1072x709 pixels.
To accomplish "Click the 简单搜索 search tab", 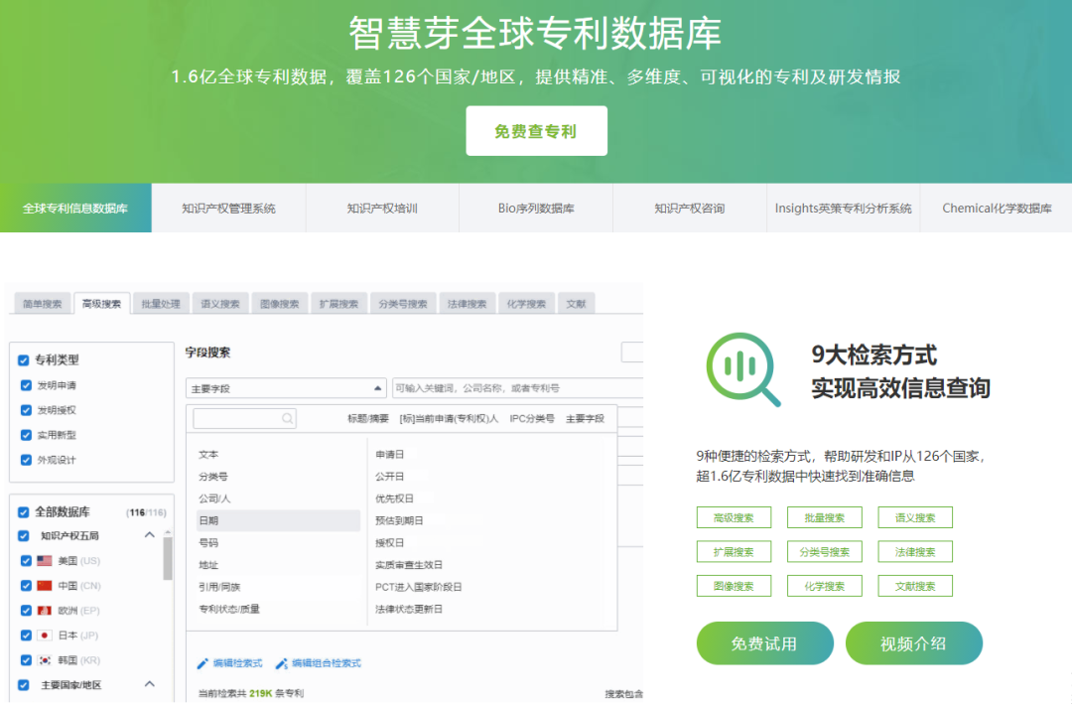I will [x=43, y=304].
